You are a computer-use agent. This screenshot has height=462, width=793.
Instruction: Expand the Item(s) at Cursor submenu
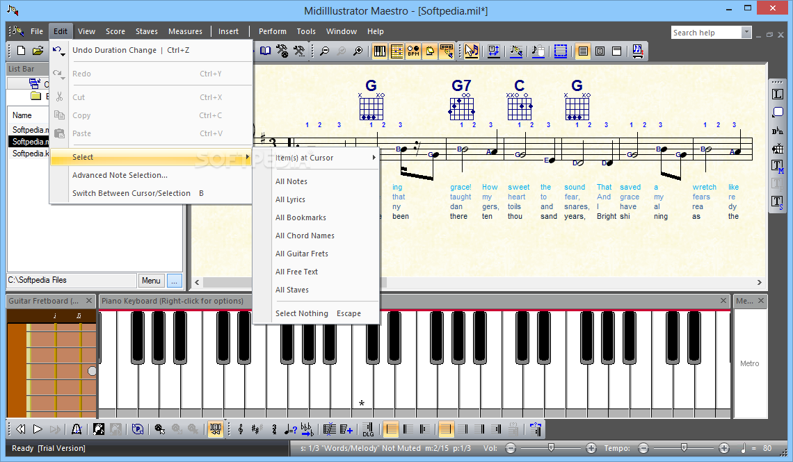(x=326, y=158)
